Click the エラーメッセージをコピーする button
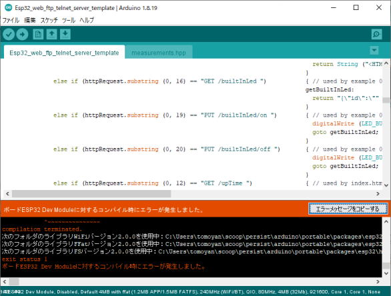Image resolution: width=391 pixels, height=296 pixels. click(348, 209)
